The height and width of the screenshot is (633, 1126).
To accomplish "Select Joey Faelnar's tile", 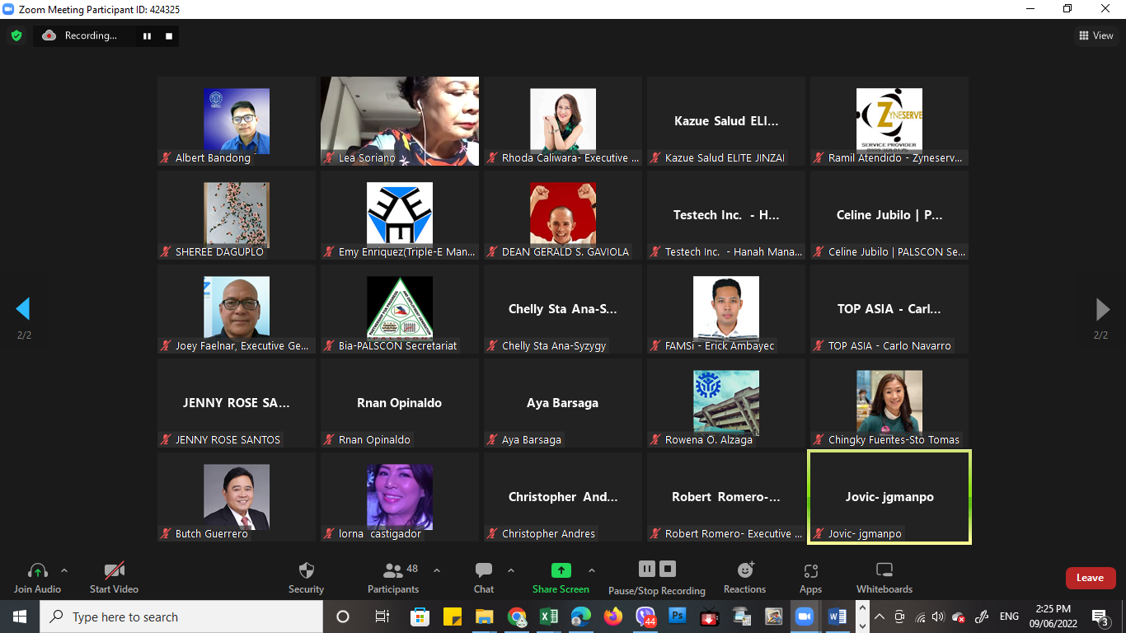I will pyautogui.click(x=237, y=309).
